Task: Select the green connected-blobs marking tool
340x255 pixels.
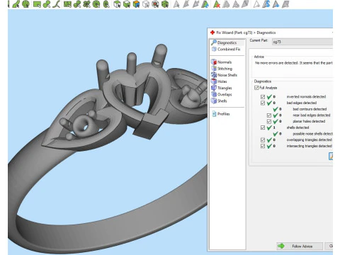Action: (47, 4)
